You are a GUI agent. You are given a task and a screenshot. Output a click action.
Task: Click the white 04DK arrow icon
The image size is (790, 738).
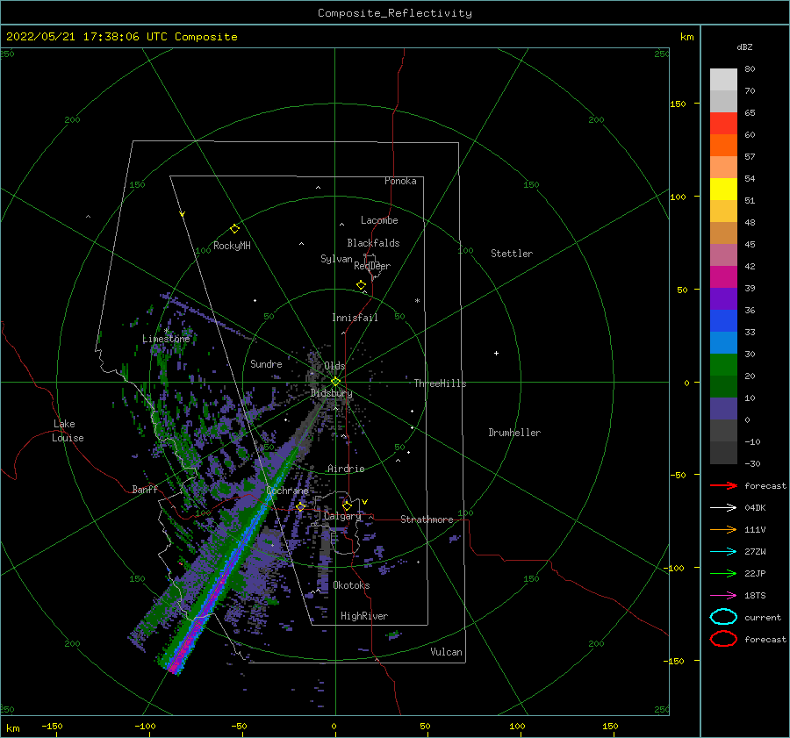[x=723, y=507]
